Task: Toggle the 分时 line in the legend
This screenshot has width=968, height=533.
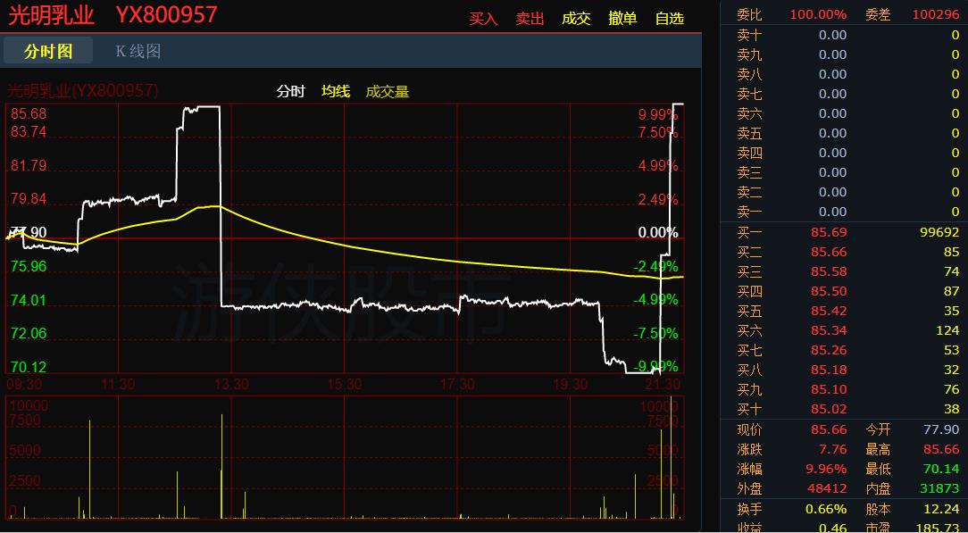Action: click(290, 91)
